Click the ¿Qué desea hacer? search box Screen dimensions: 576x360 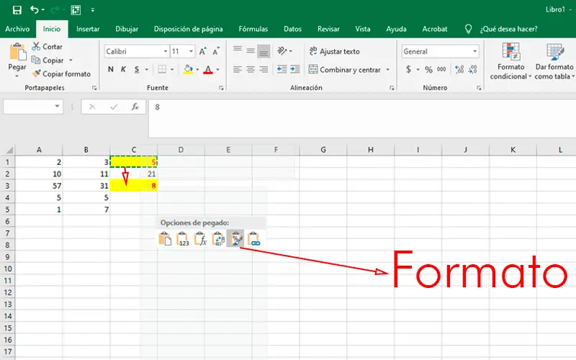[x=508, y=29]
